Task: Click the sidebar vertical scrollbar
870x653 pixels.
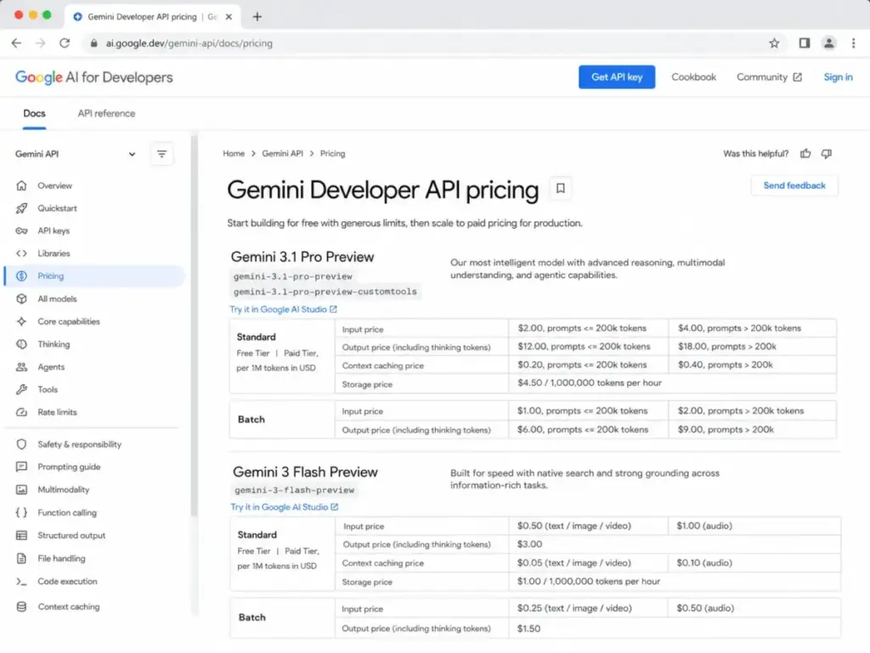Action: click(195, 327)
